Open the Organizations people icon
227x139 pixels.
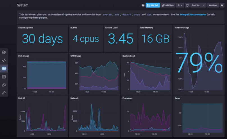point(4,85)
